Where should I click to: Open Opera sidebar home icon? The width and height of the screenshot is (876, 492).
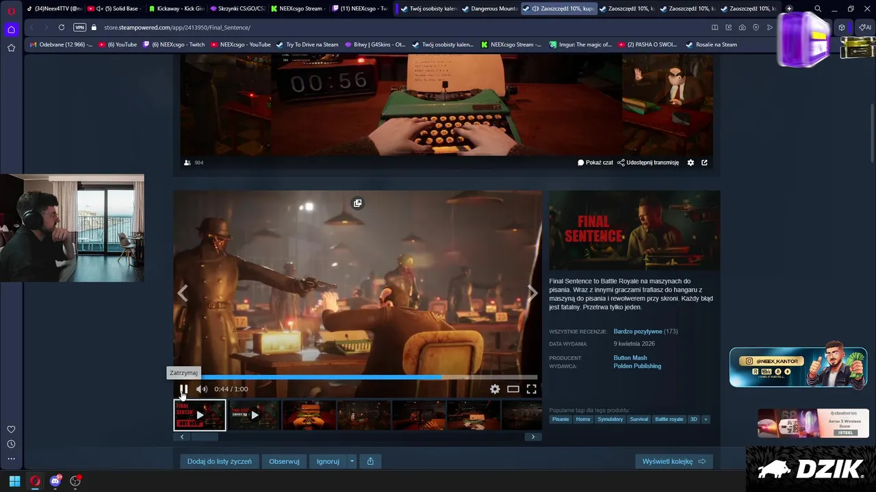tap(11, 29)
